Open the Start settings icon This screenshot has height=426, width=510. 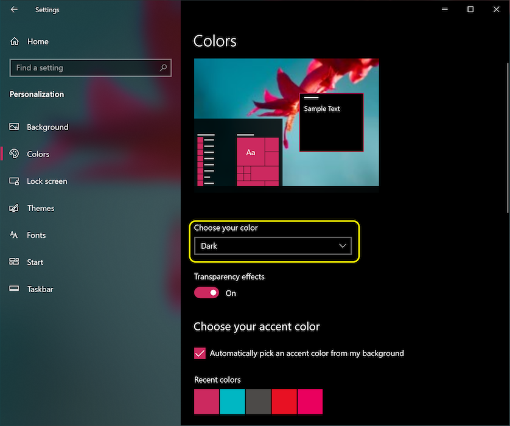(15, 262)
